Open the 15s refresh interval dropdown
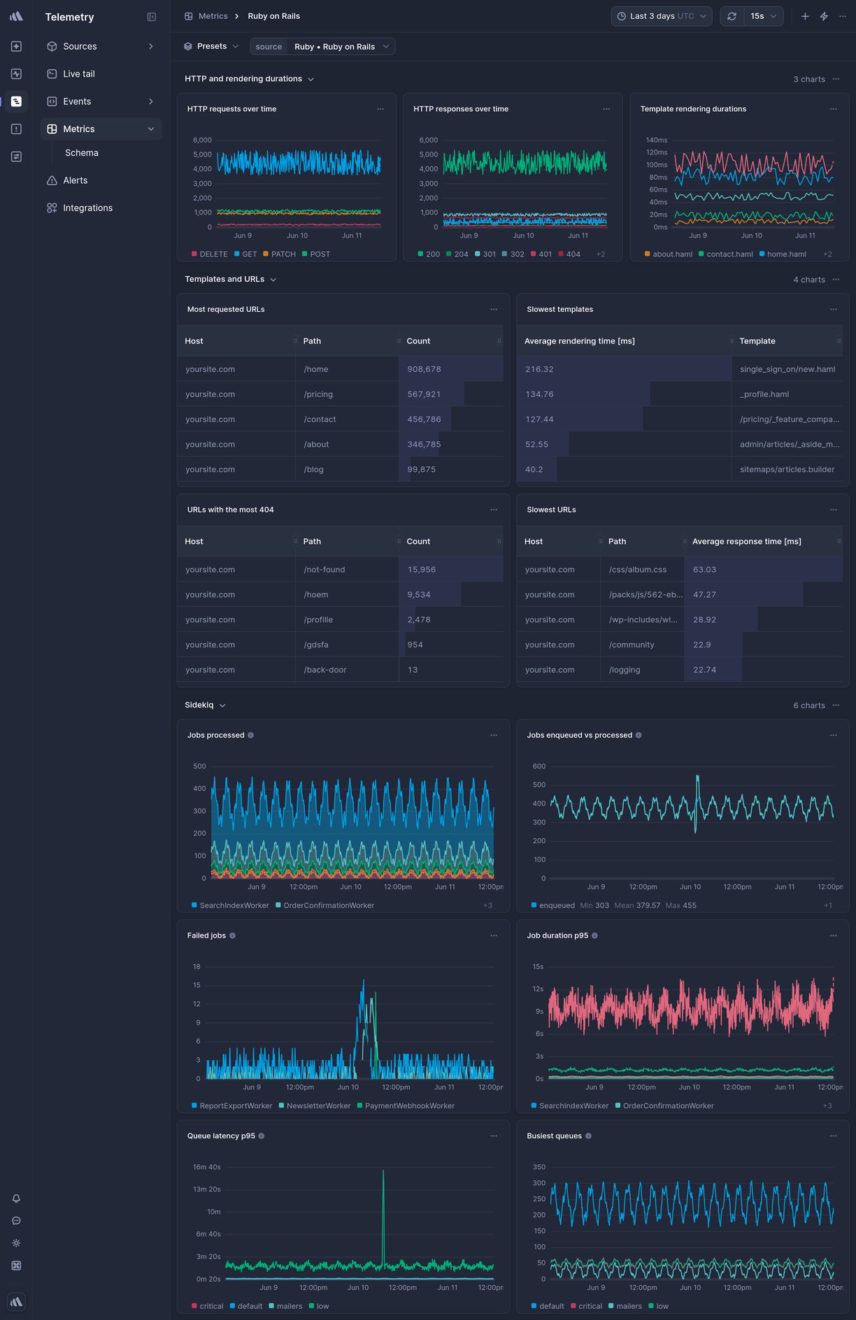 [764, 16]
